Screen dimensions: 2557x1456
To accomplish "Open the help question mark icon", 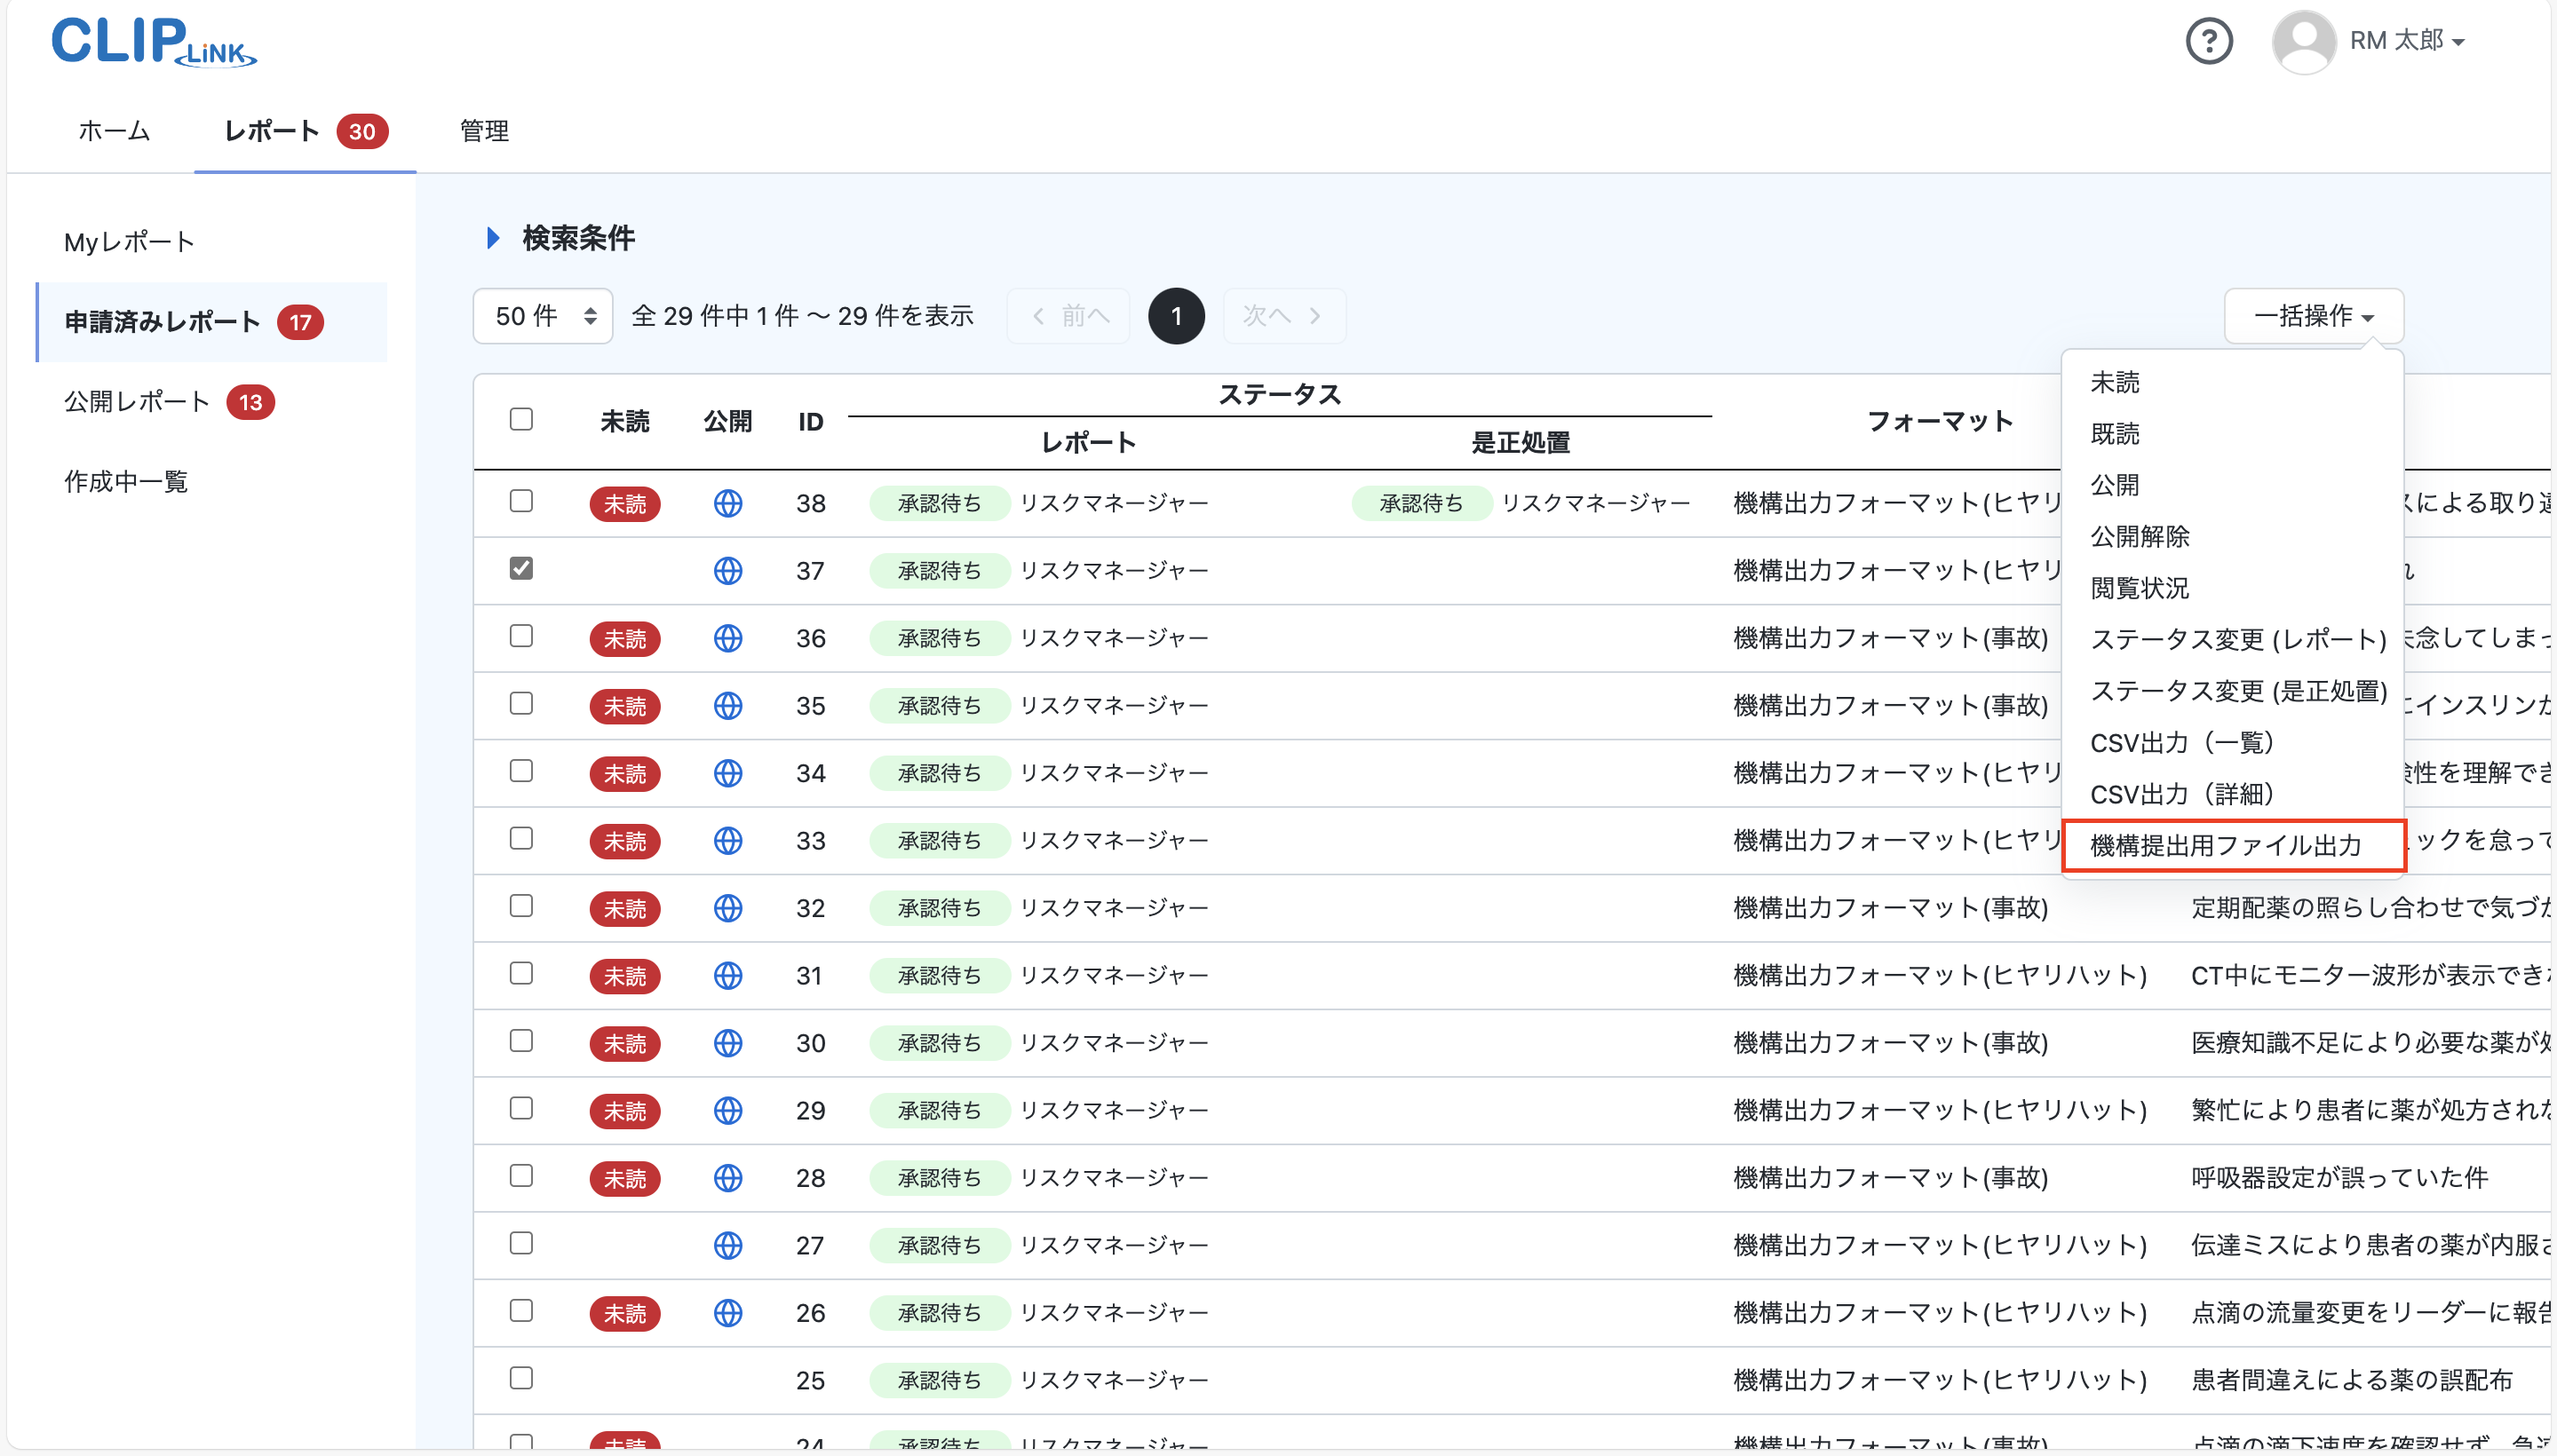I will click(x=2210, y=40).
